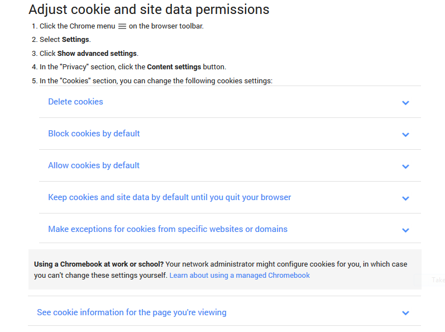445x332 pixels.
Task: Open See cookie information for the page you're viewing
Action: (x=132, y=312)
